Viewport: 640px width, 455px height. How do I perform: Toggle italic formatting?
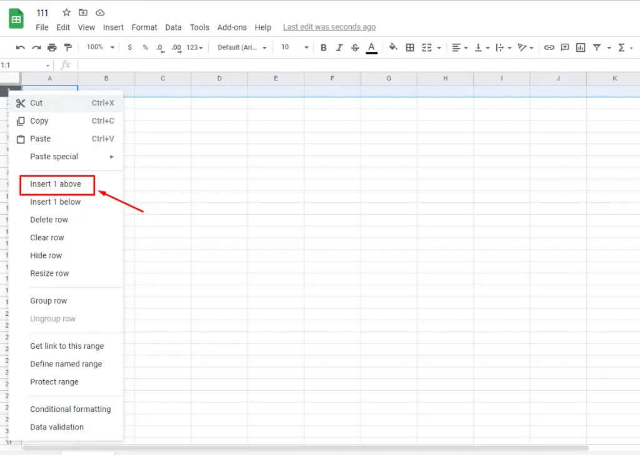[339, 47]
